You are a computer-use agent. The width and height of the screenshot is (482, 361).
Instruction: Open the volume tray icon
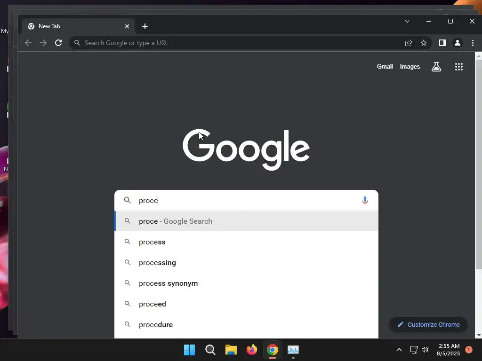pyautogui.click(x=425, y=350)
